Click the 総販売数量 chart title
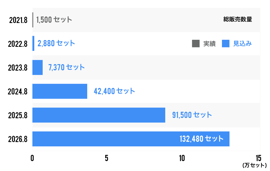 point(238,19)
